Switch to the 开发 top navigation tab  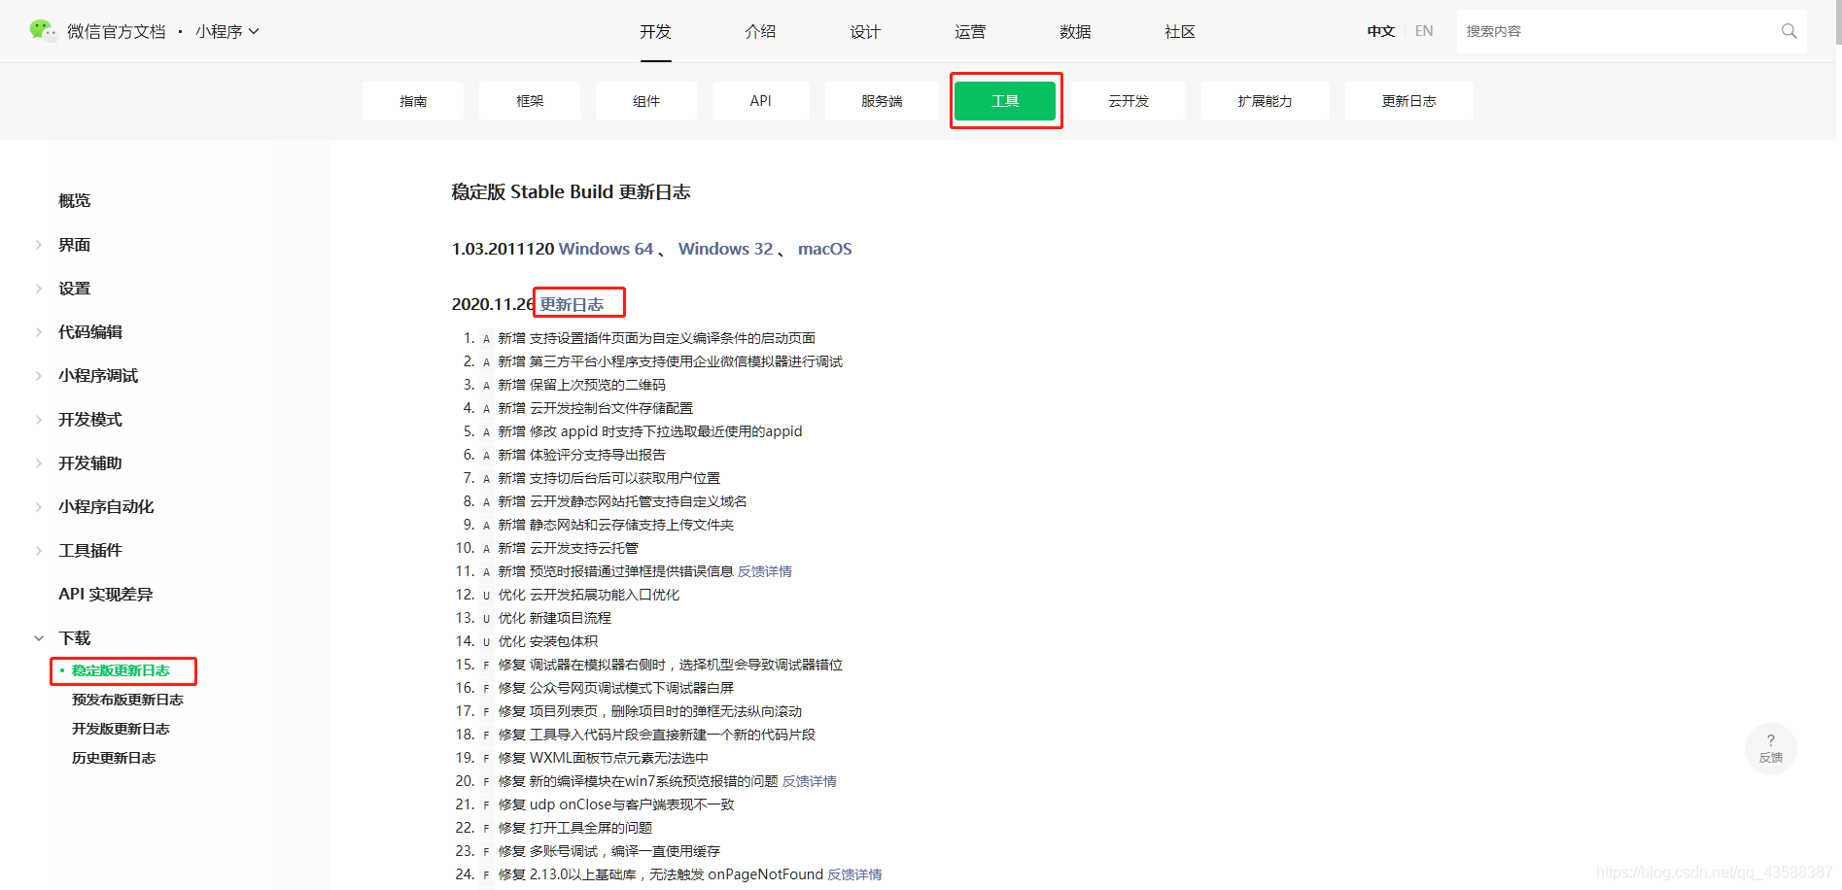coord(655,31)
